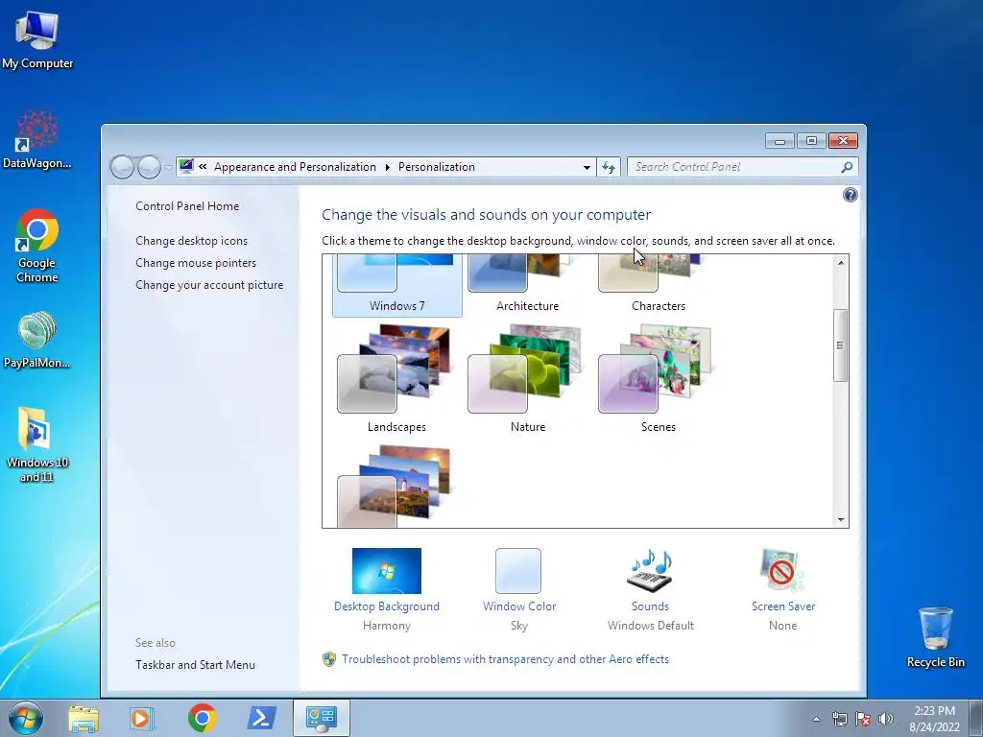The width and height of the screenshot is (983, 737).
Task: Click the Desktop Background text link
Action: [x=387, y=606]
